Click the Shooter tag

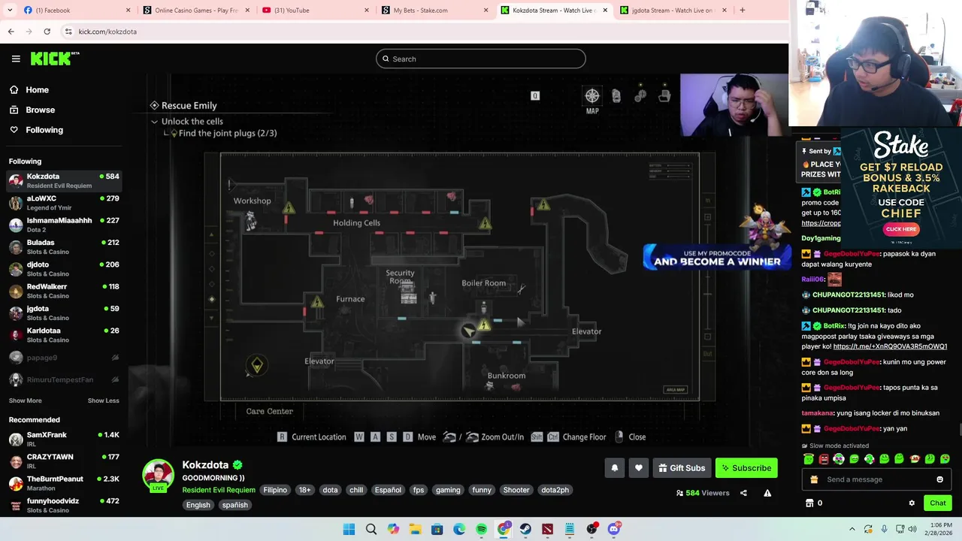516,490
